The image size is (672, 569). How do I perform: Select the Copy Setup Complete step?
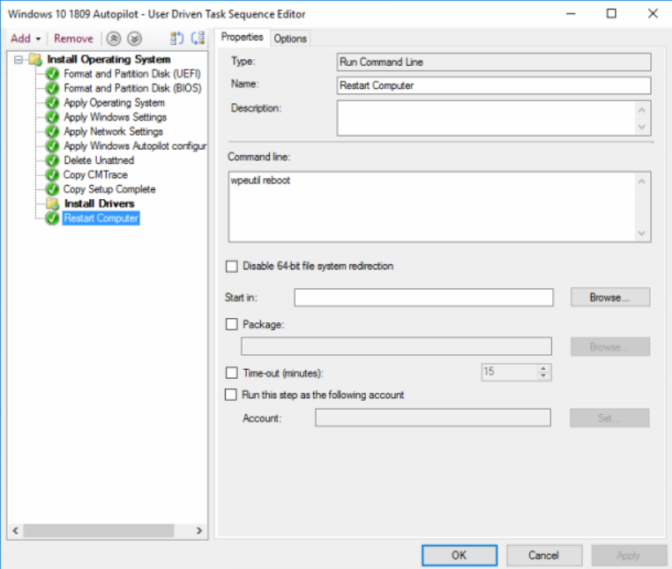pyautogui.click(x=109, y=189)
